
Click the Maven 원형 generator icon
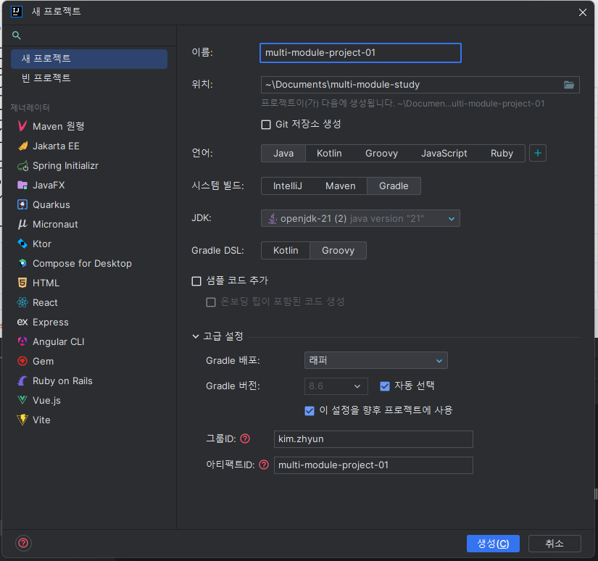pyautogui.click(x=22, y=126)
